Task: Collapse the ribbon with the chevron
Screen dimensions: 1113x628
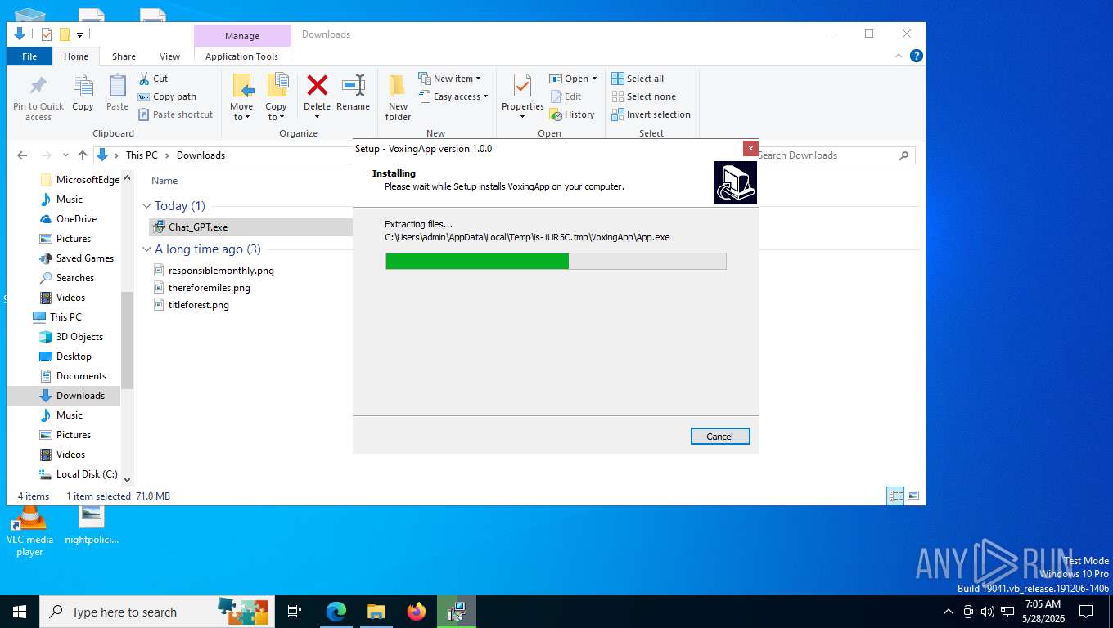Action: tap(899, 56)
